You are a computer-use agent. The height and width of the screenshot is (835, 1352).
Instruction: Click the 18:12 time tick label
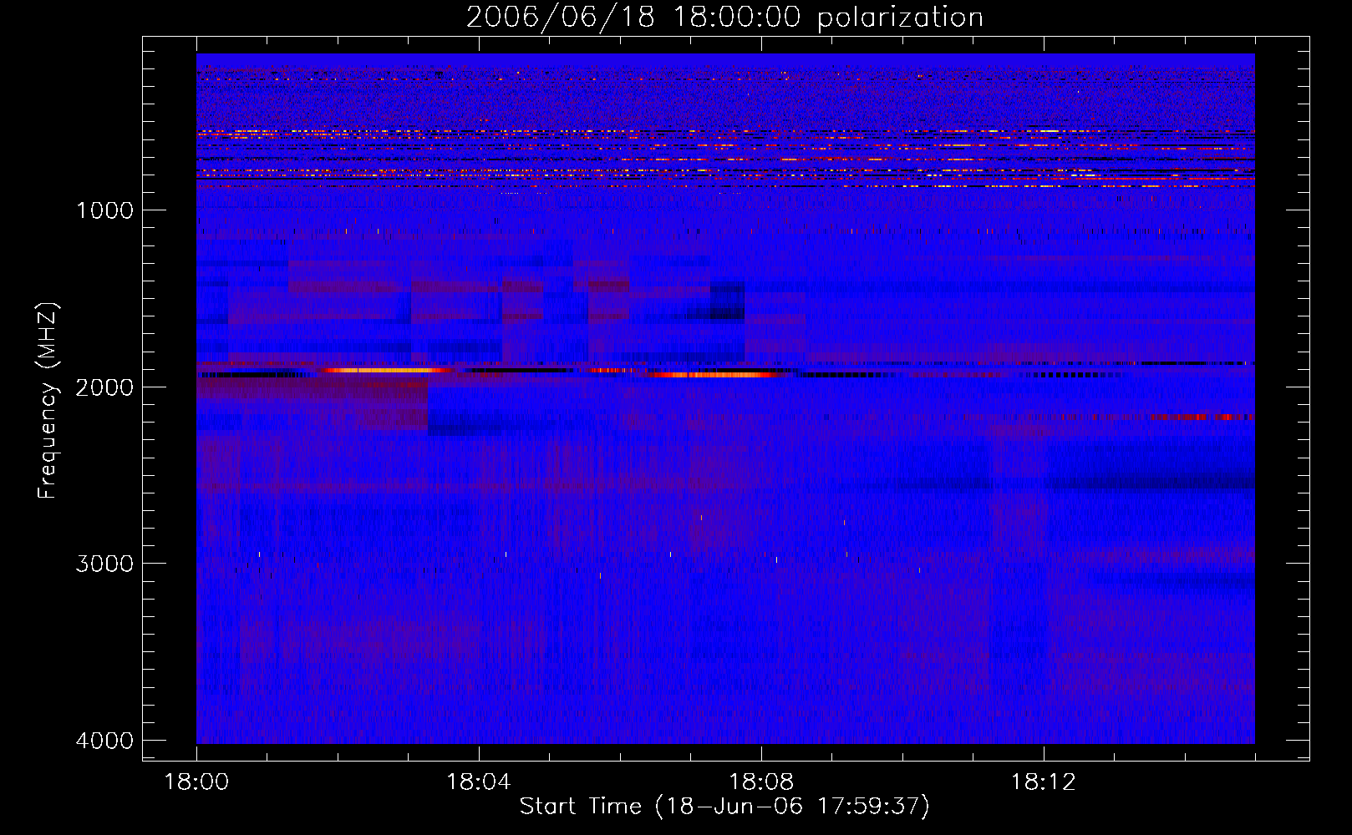point(1044,782)
